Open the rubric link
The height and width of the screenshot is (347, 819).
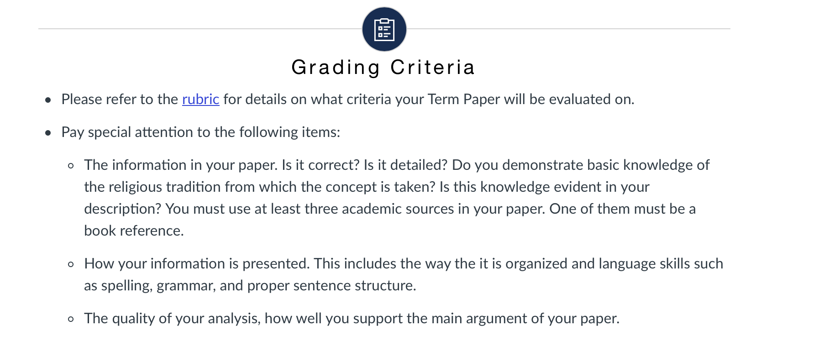[x=200, y=99]
